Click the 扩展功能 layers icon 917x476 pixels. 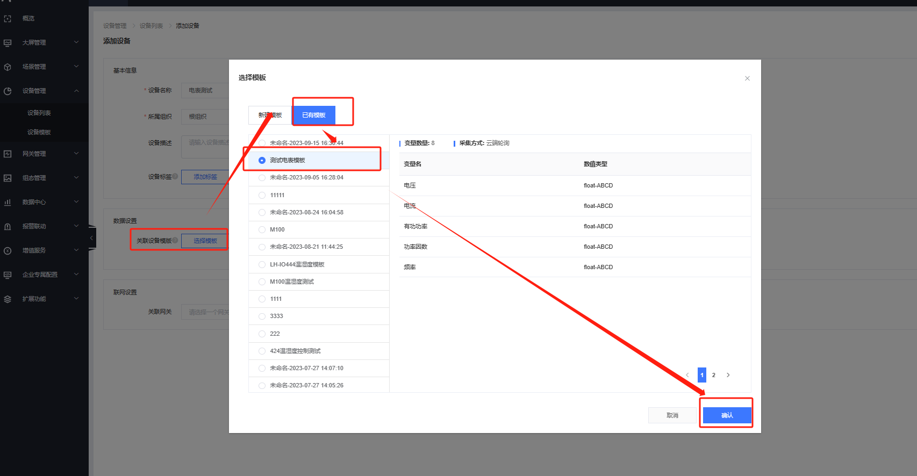coord(8,299)
